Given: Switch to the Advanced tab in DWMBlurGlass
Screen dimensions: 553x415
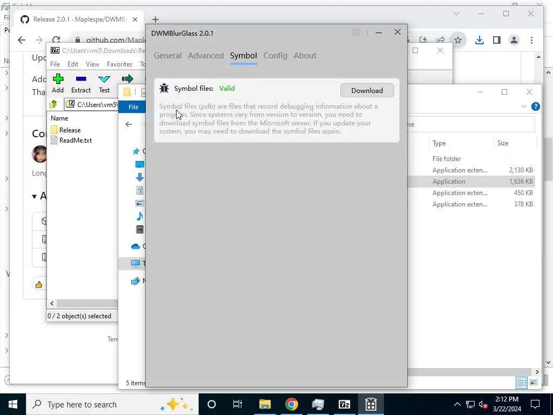Looking at the screenshot, I should tap(206, 56).
